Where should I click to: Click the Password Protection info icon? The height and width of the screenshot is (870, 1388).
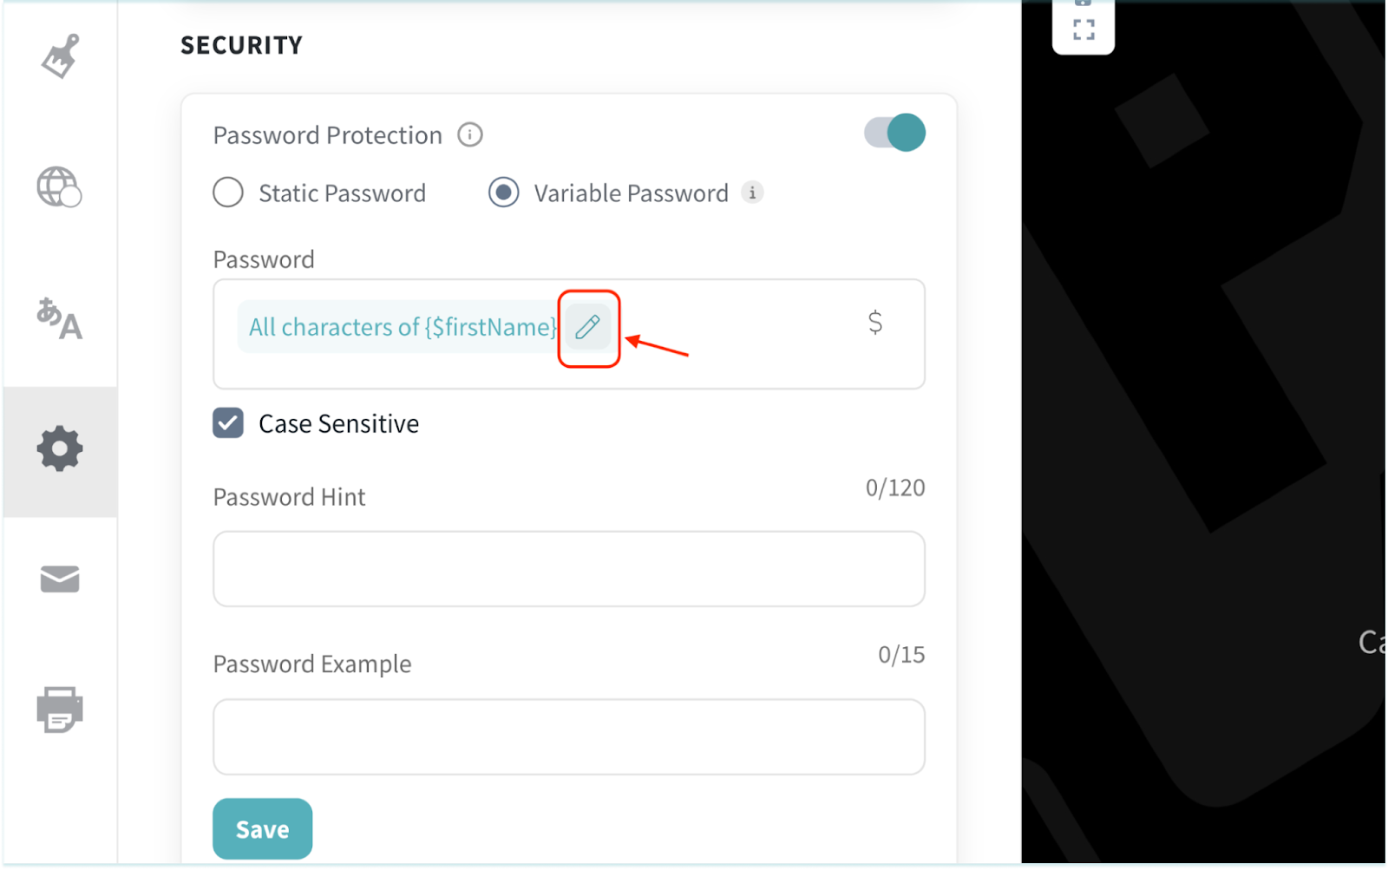point(470,135)
